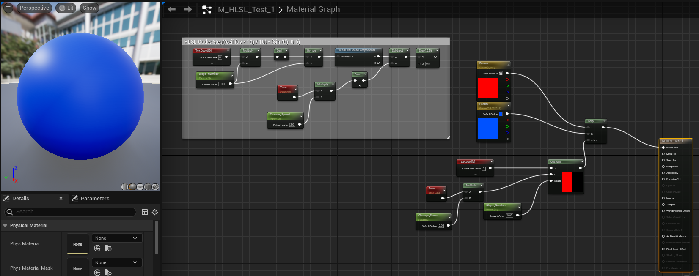The height and width of the screenshot is (276, 699).
Task: Toggle the Lit view mode button
Action: (x=66, y=8)
